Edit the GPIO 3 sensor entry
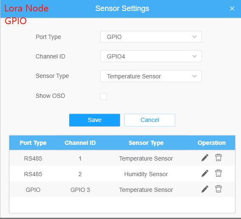Viewport: 241px width, 219px height. tap(205, 189)
